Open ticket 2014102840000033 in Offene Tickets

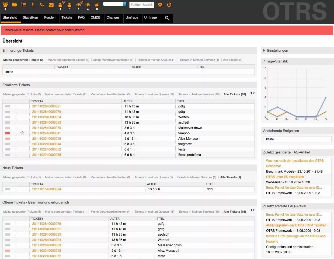47,234
